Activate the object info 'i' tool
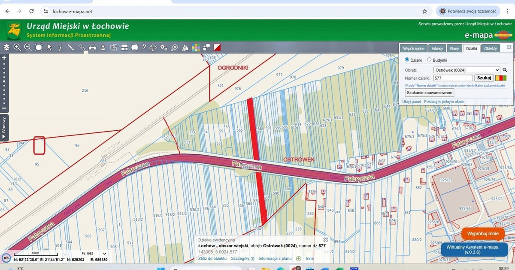The image size is (515, 270). click(60, 48)
